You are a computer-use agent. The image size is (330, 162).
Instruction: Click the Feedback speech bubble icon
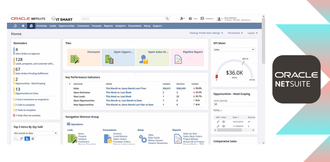click(x=202, y=19)
